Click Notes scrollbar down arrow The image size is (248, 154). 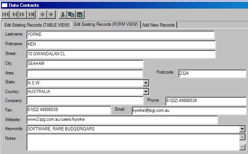point(242,147)
